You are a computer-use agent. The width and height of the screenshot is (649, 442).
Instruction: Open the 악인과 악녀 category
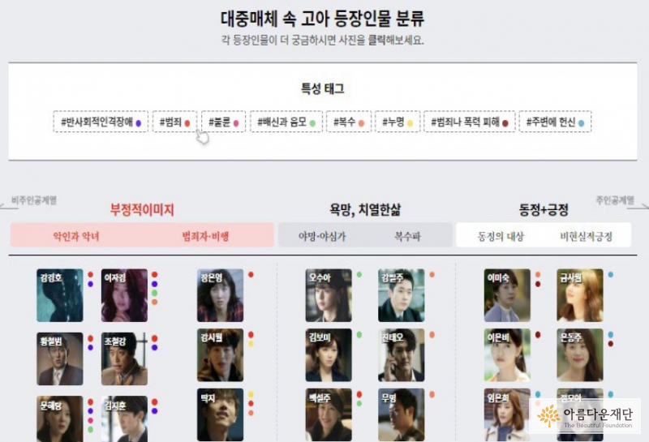click(x=76, y=236)
